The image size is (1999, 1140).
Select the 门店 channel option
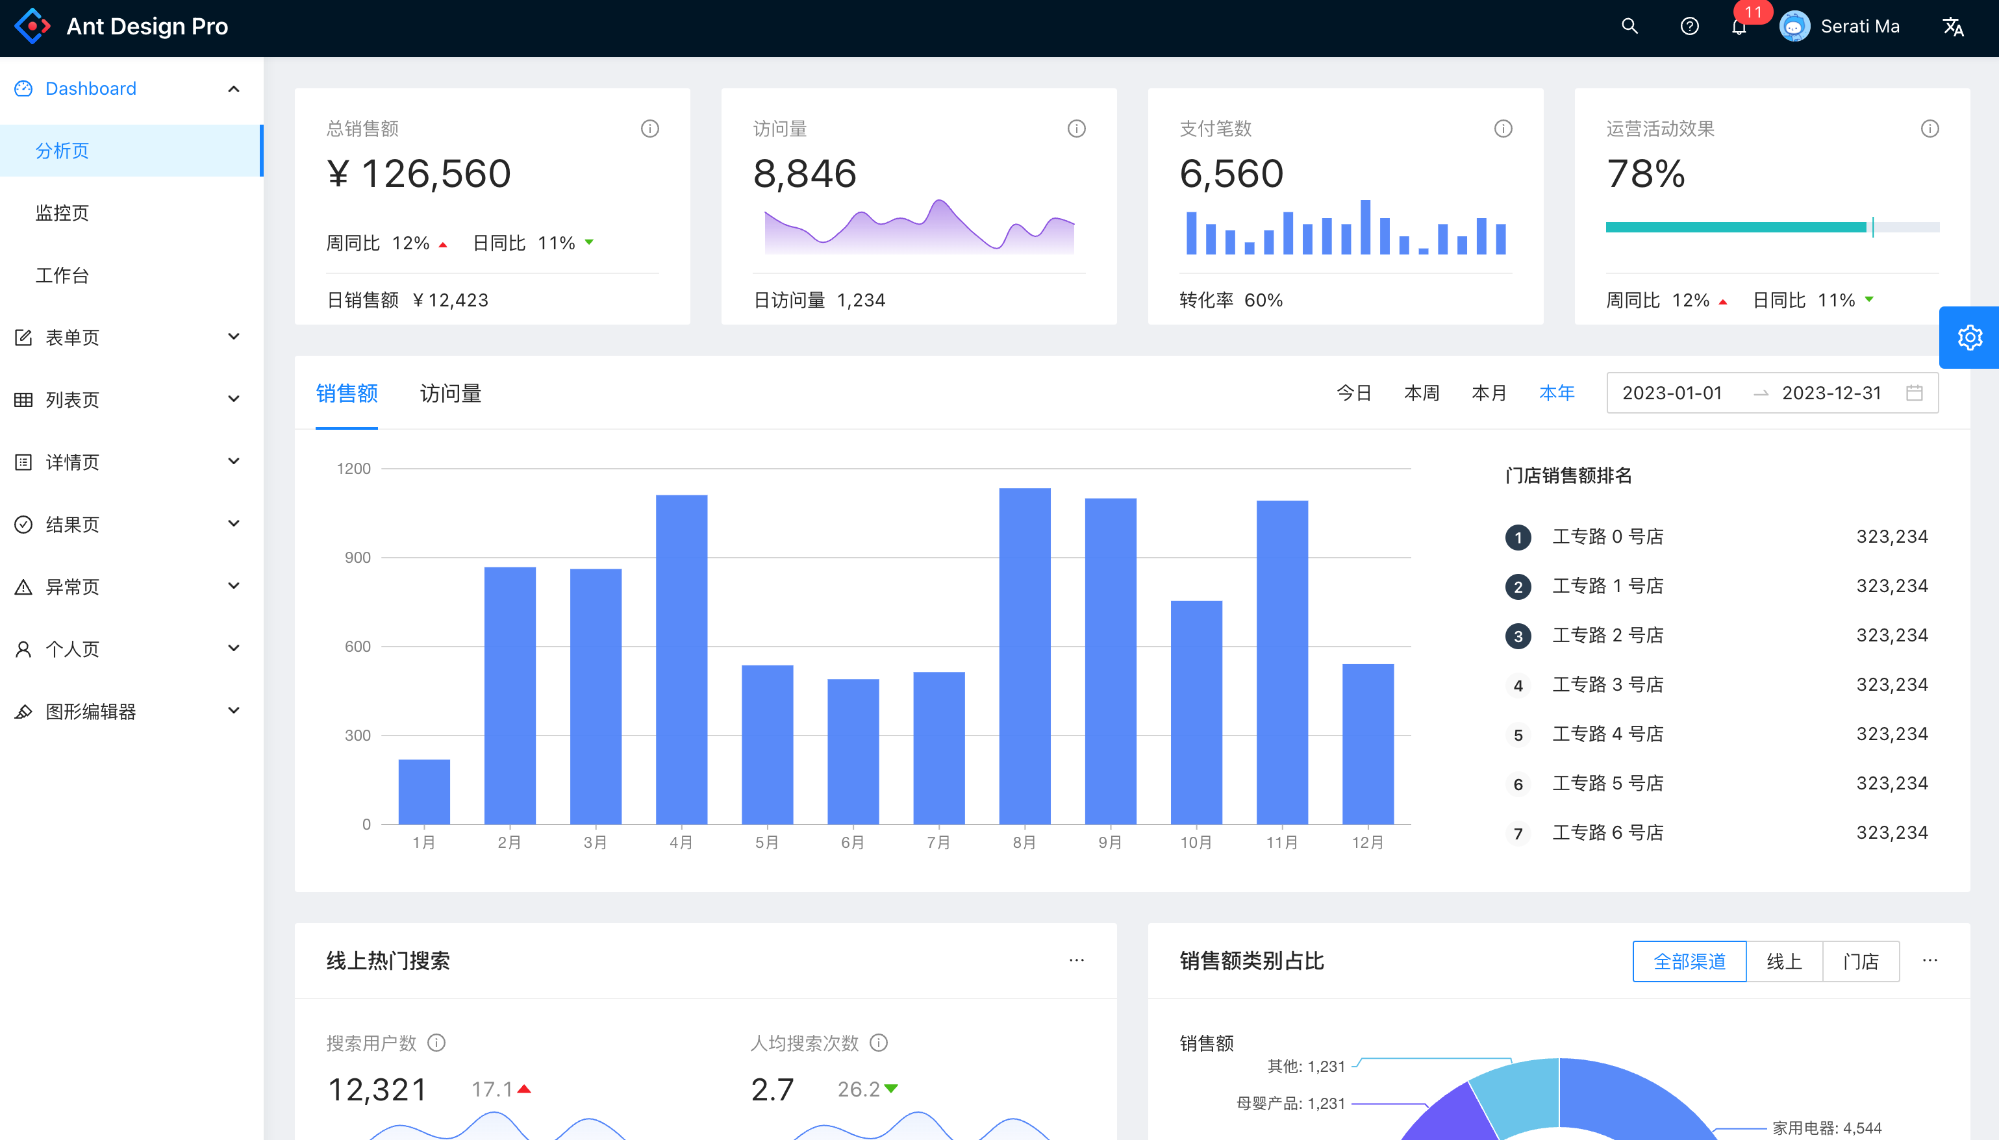pyautogui.click(x=1861, y=961)
